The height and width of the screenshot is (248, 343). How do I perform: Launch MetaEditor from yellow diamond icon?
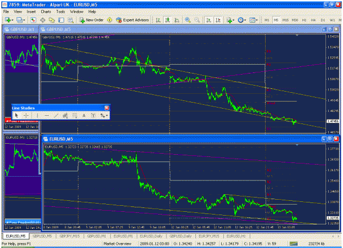tap(110, 20)
